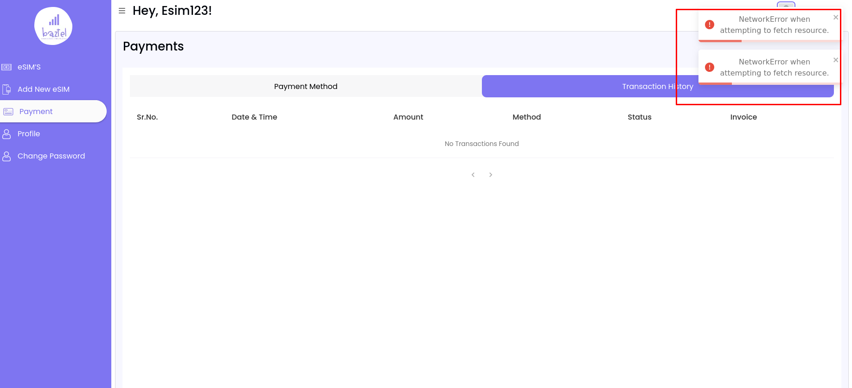Click the red error icon in the top notification
The width and height of the screenshot is (852, 388).
pos(709,25)
